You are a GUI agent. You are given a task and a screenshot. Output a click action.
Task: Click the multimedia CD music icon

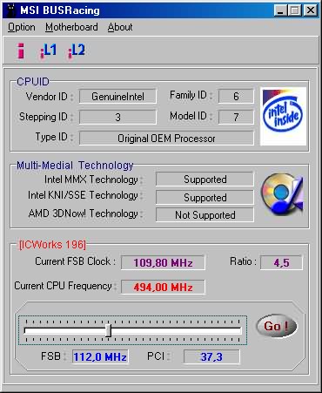pos(282,194)
